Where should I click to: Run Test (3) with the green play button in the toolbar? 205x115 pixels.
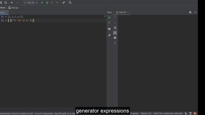tap(42, 3)
